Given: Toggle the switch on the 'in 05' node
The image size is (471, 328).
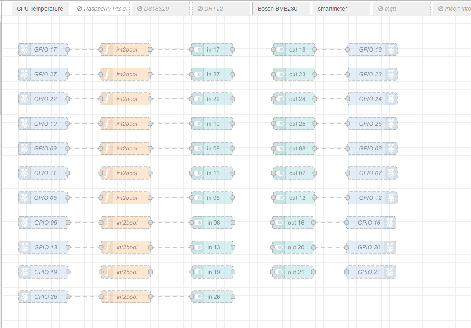Looking at the screenshot, I should point(197,198).
